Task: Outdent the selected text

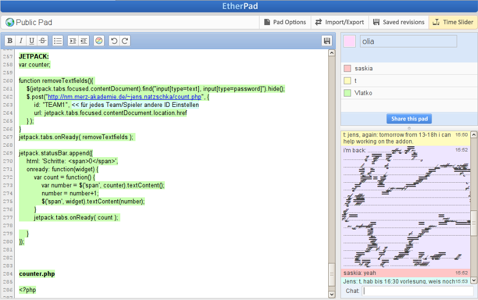Action: [84, 40]
